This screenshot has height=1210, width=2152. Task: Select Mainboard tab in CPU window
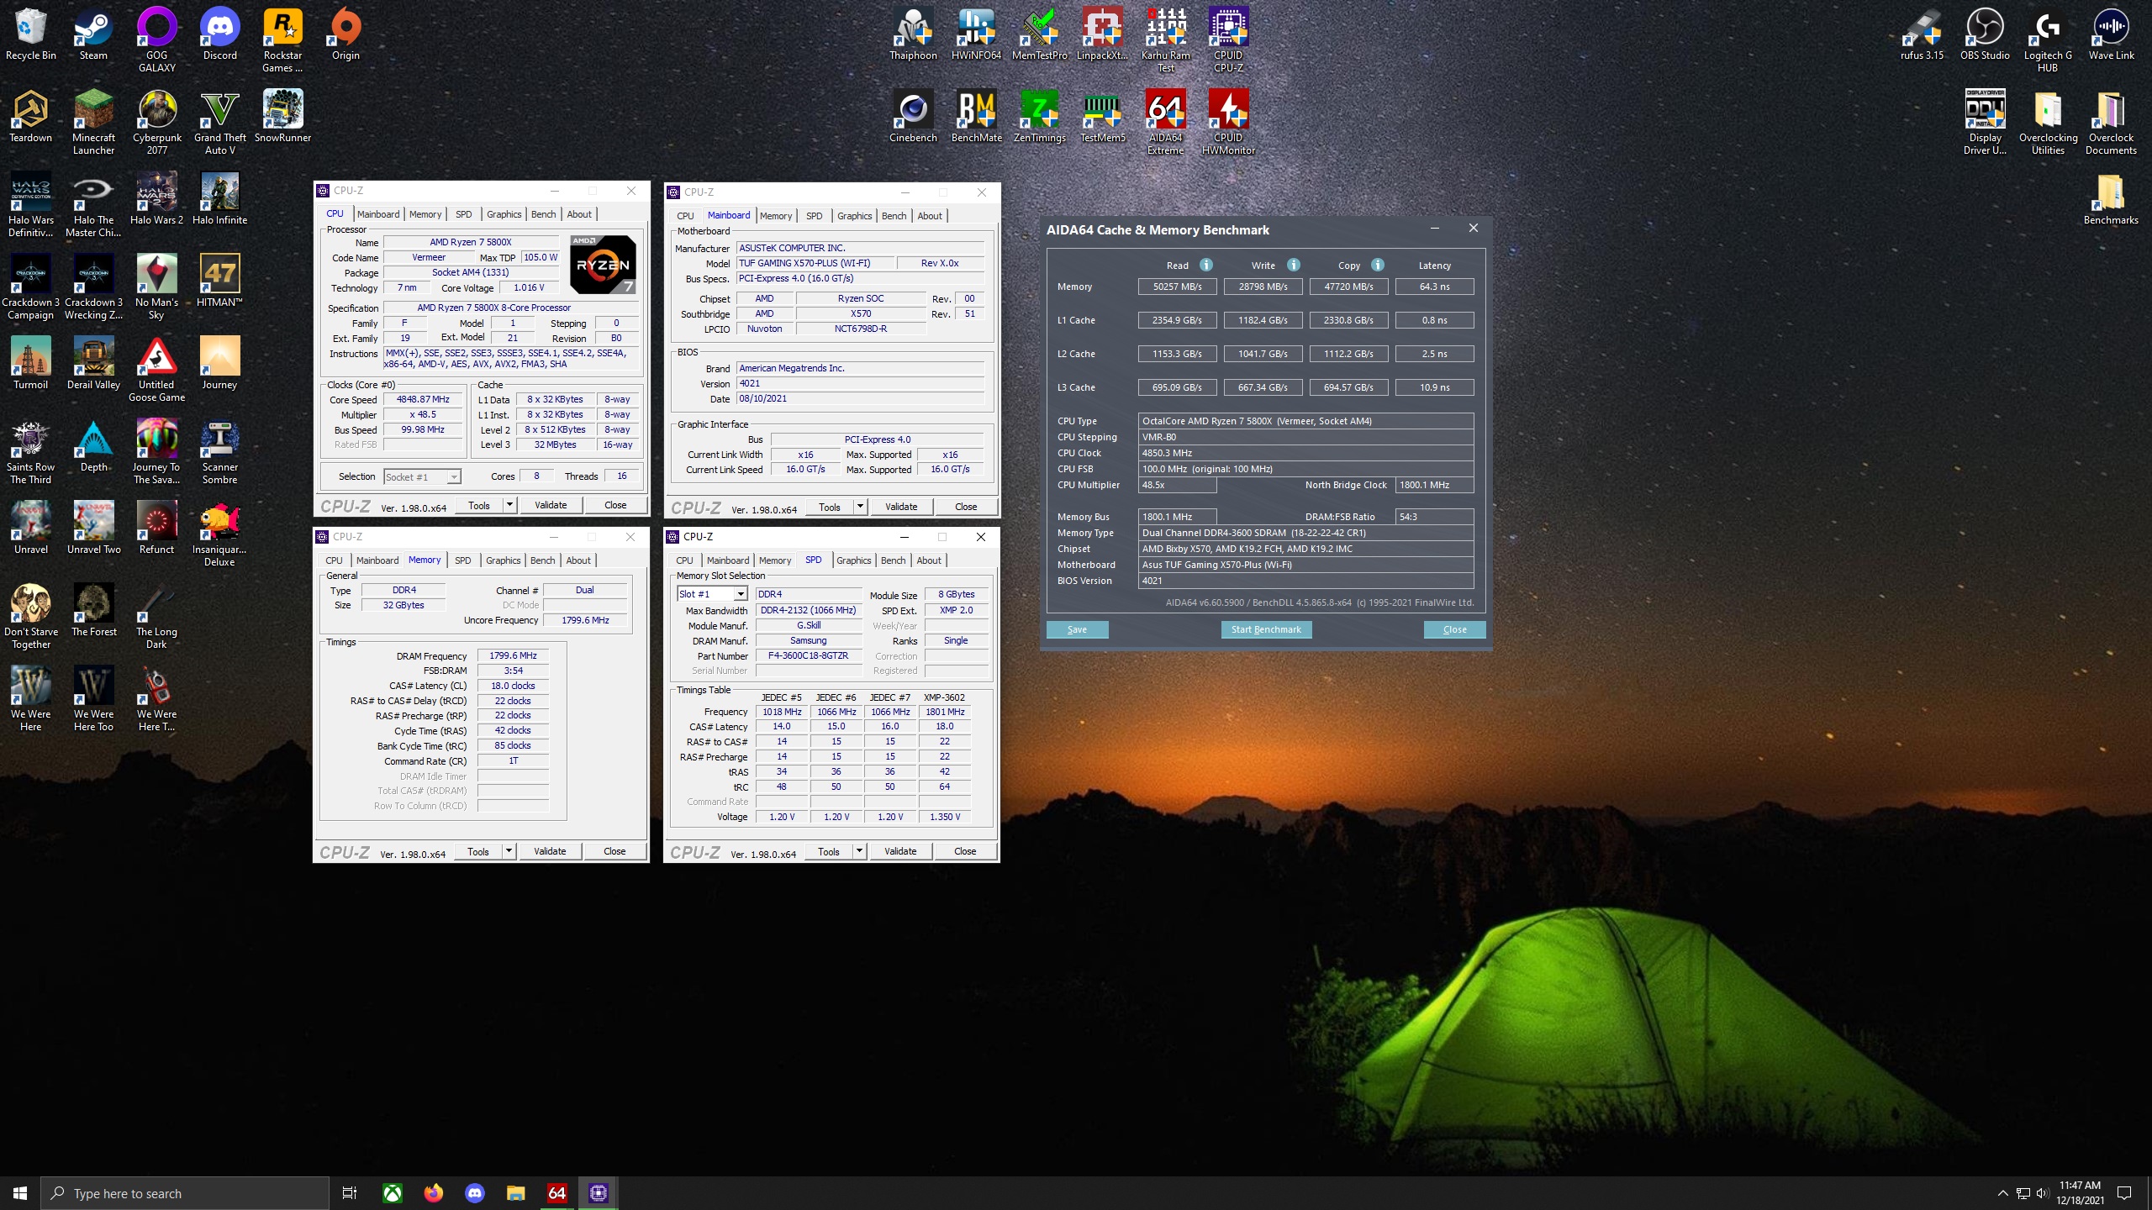tap(378, 214)
